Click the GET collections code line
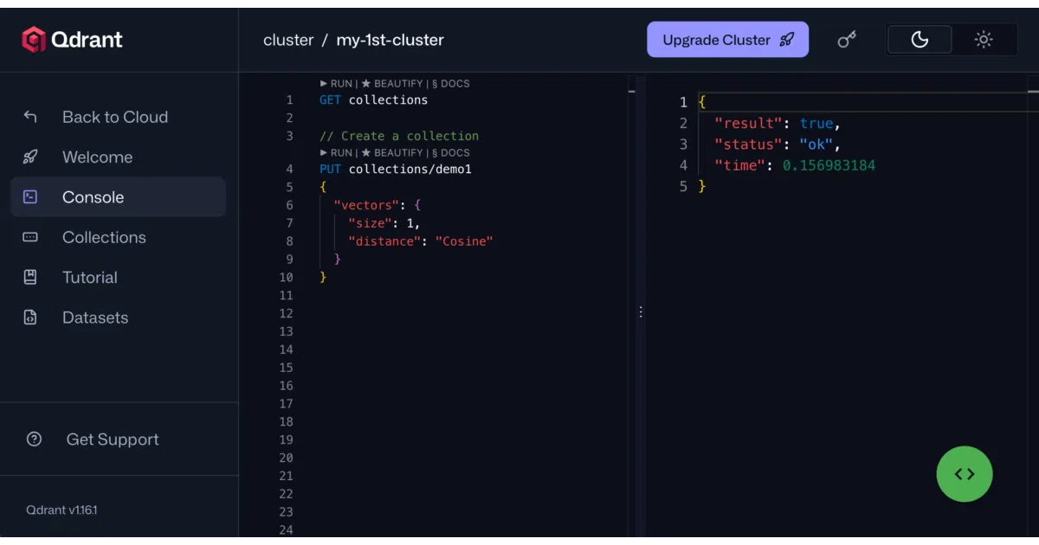This screenshot has height=545, width=1039. (373, 100)
